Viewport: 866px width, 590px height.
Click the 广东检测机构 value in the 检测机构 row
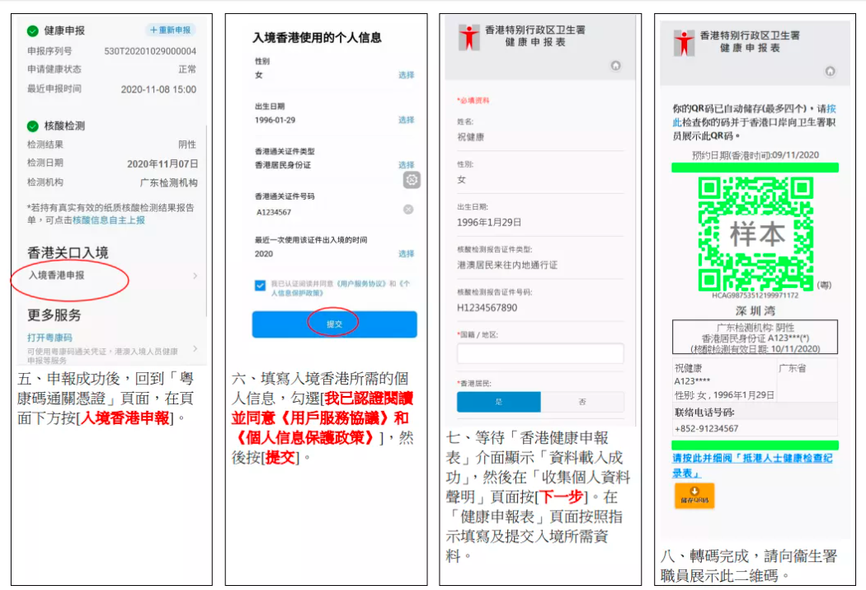[168, 183]
